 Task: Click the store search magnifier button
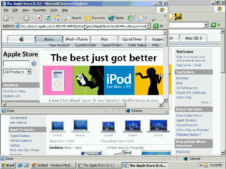pyautogui.click(x=34, y=63)
